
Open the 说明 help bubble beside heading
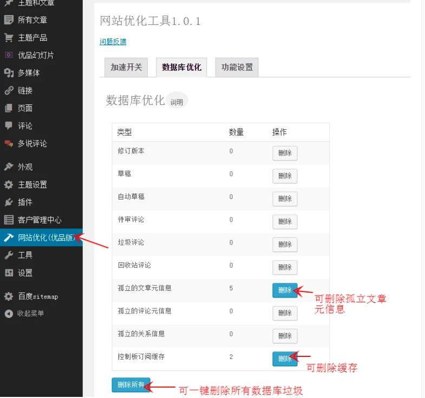[176, 102]
